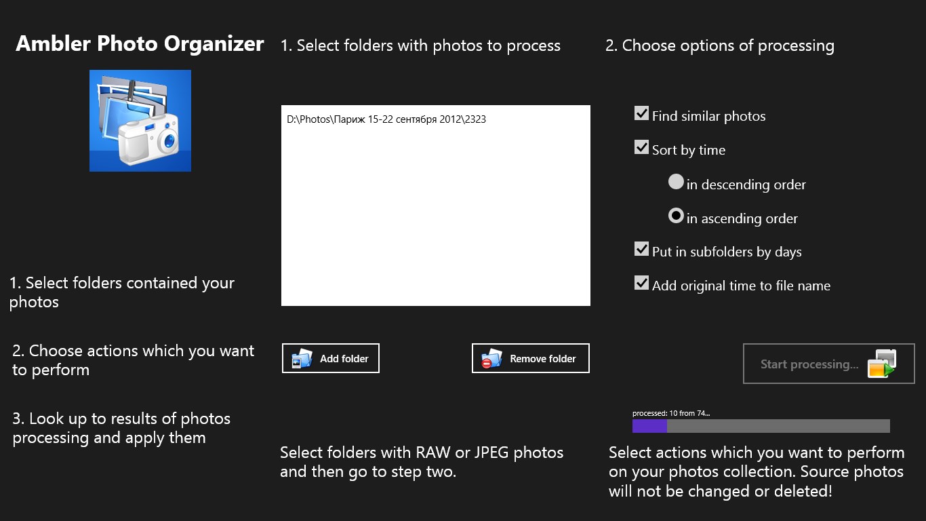This screenshot has height=521, width=926.
Task: Click the Ambler Photo Organizer camera logo
Action: (140, 121)
